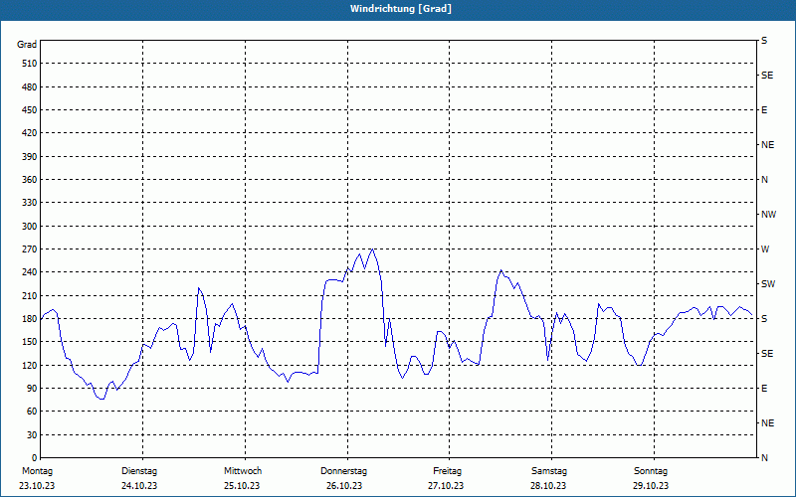Viewport: 796px width, 497px height.
Task: Click the 210 axis tick label
Action: [30, 295]
